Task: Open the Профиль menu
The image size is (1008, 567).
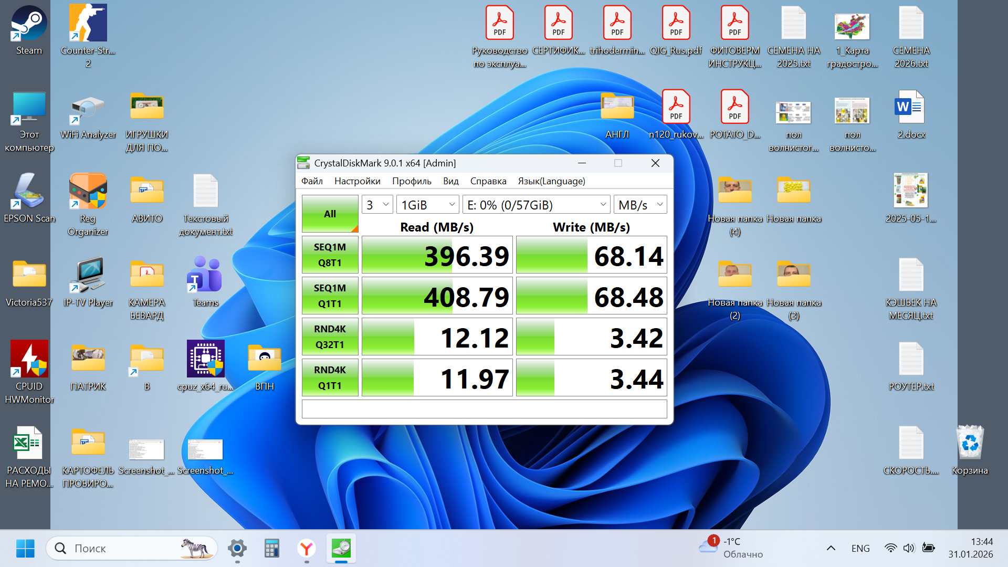Action: click(x=412, y=181)
